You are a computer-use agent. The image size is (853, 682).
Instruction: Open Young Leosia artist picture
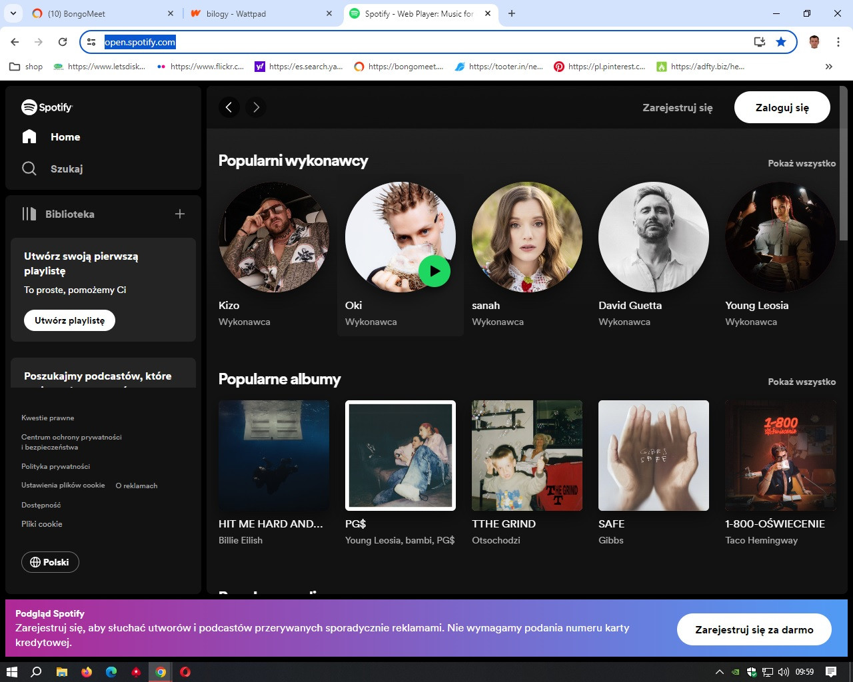tap(780, 237)
